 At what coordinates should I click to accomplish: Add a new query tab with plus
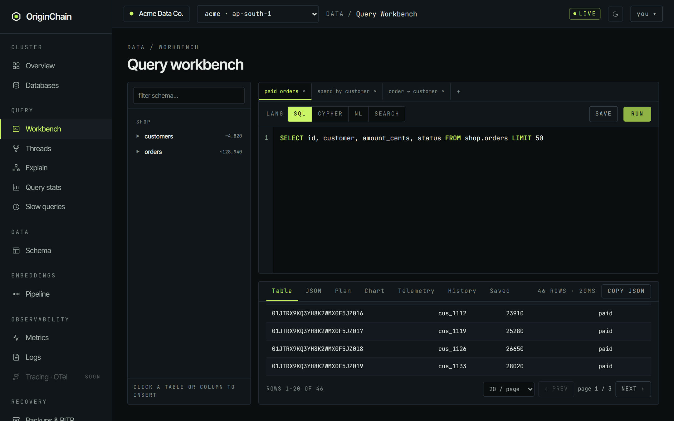point(458,92)
